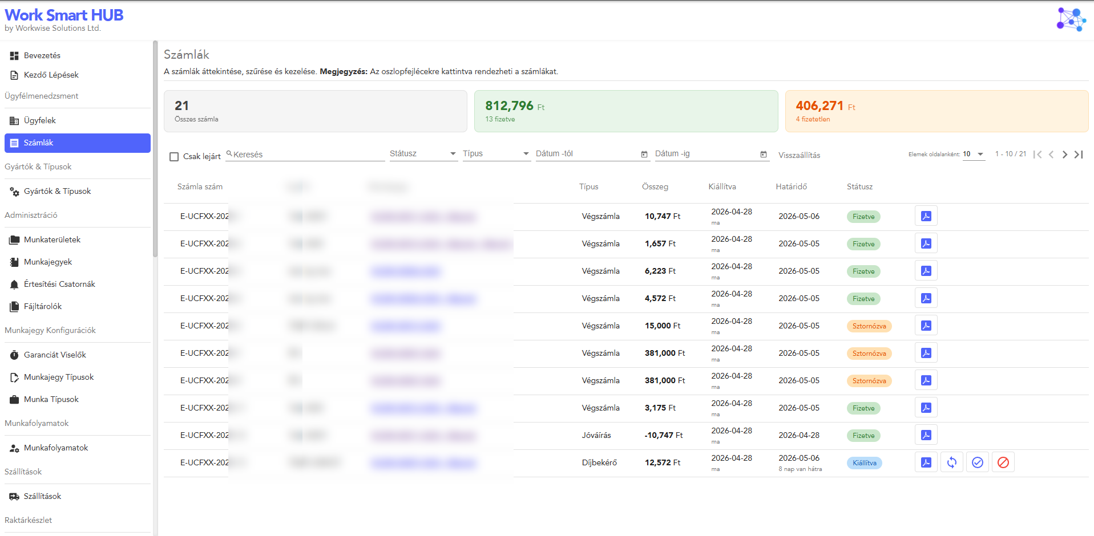Open PDF for the 4,572 Ft invoice

click(926, 298)
